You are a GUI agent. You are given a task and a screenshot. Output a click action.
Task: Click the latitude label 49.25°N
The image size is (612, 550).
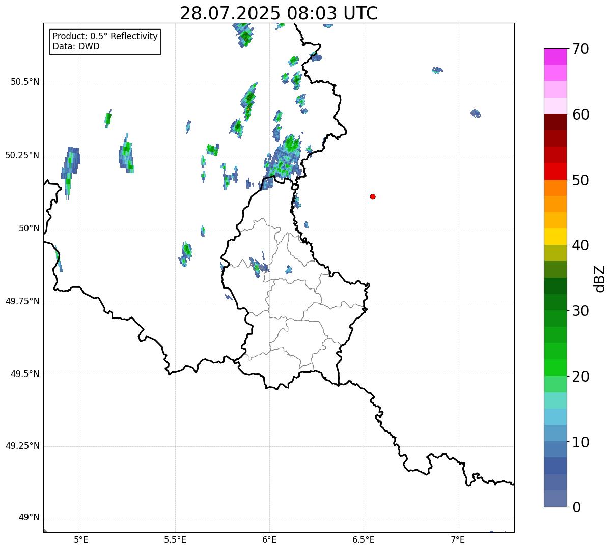(x=22, y=446)
